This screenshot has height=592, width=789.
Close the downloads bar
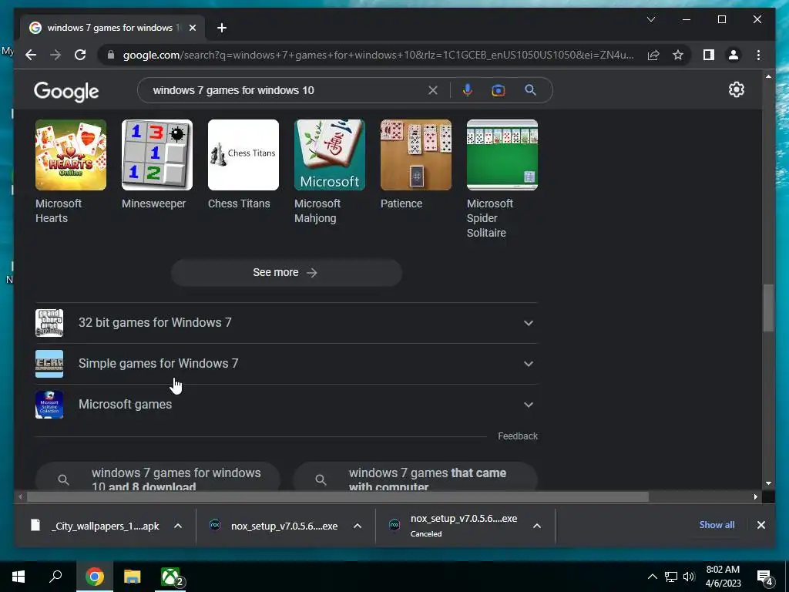(x=760, y=524)
